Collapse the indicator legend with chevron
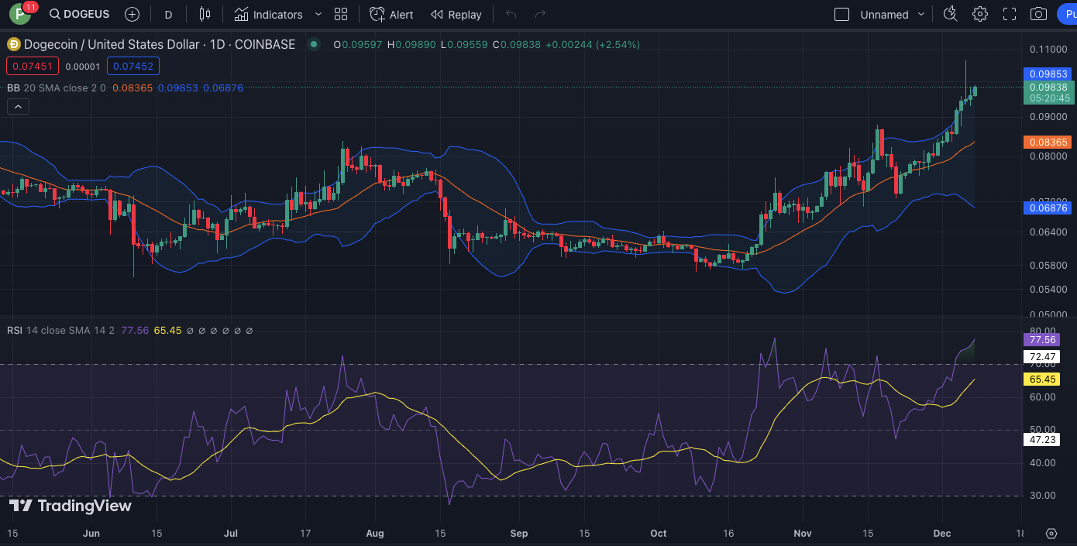Screen dimensions: 1077x546 (19, 107)
